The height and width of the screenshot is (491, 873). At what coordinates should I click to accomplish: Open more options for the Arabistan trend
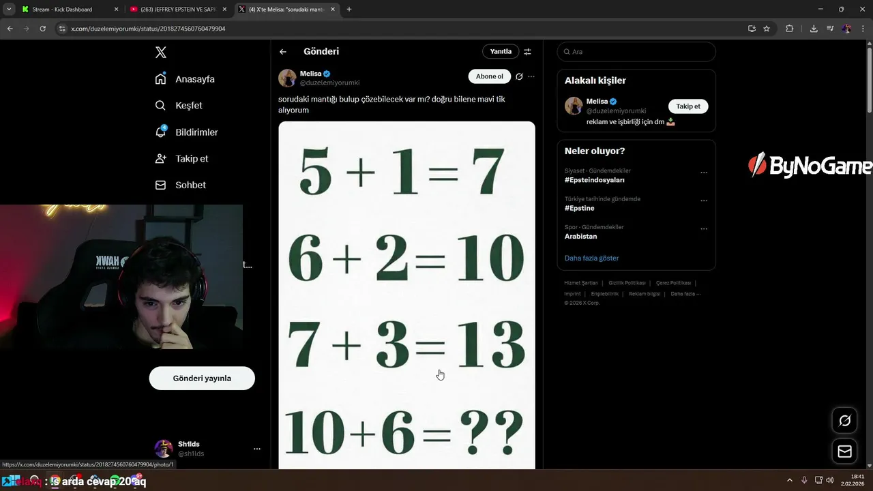[x=704, y=228]
